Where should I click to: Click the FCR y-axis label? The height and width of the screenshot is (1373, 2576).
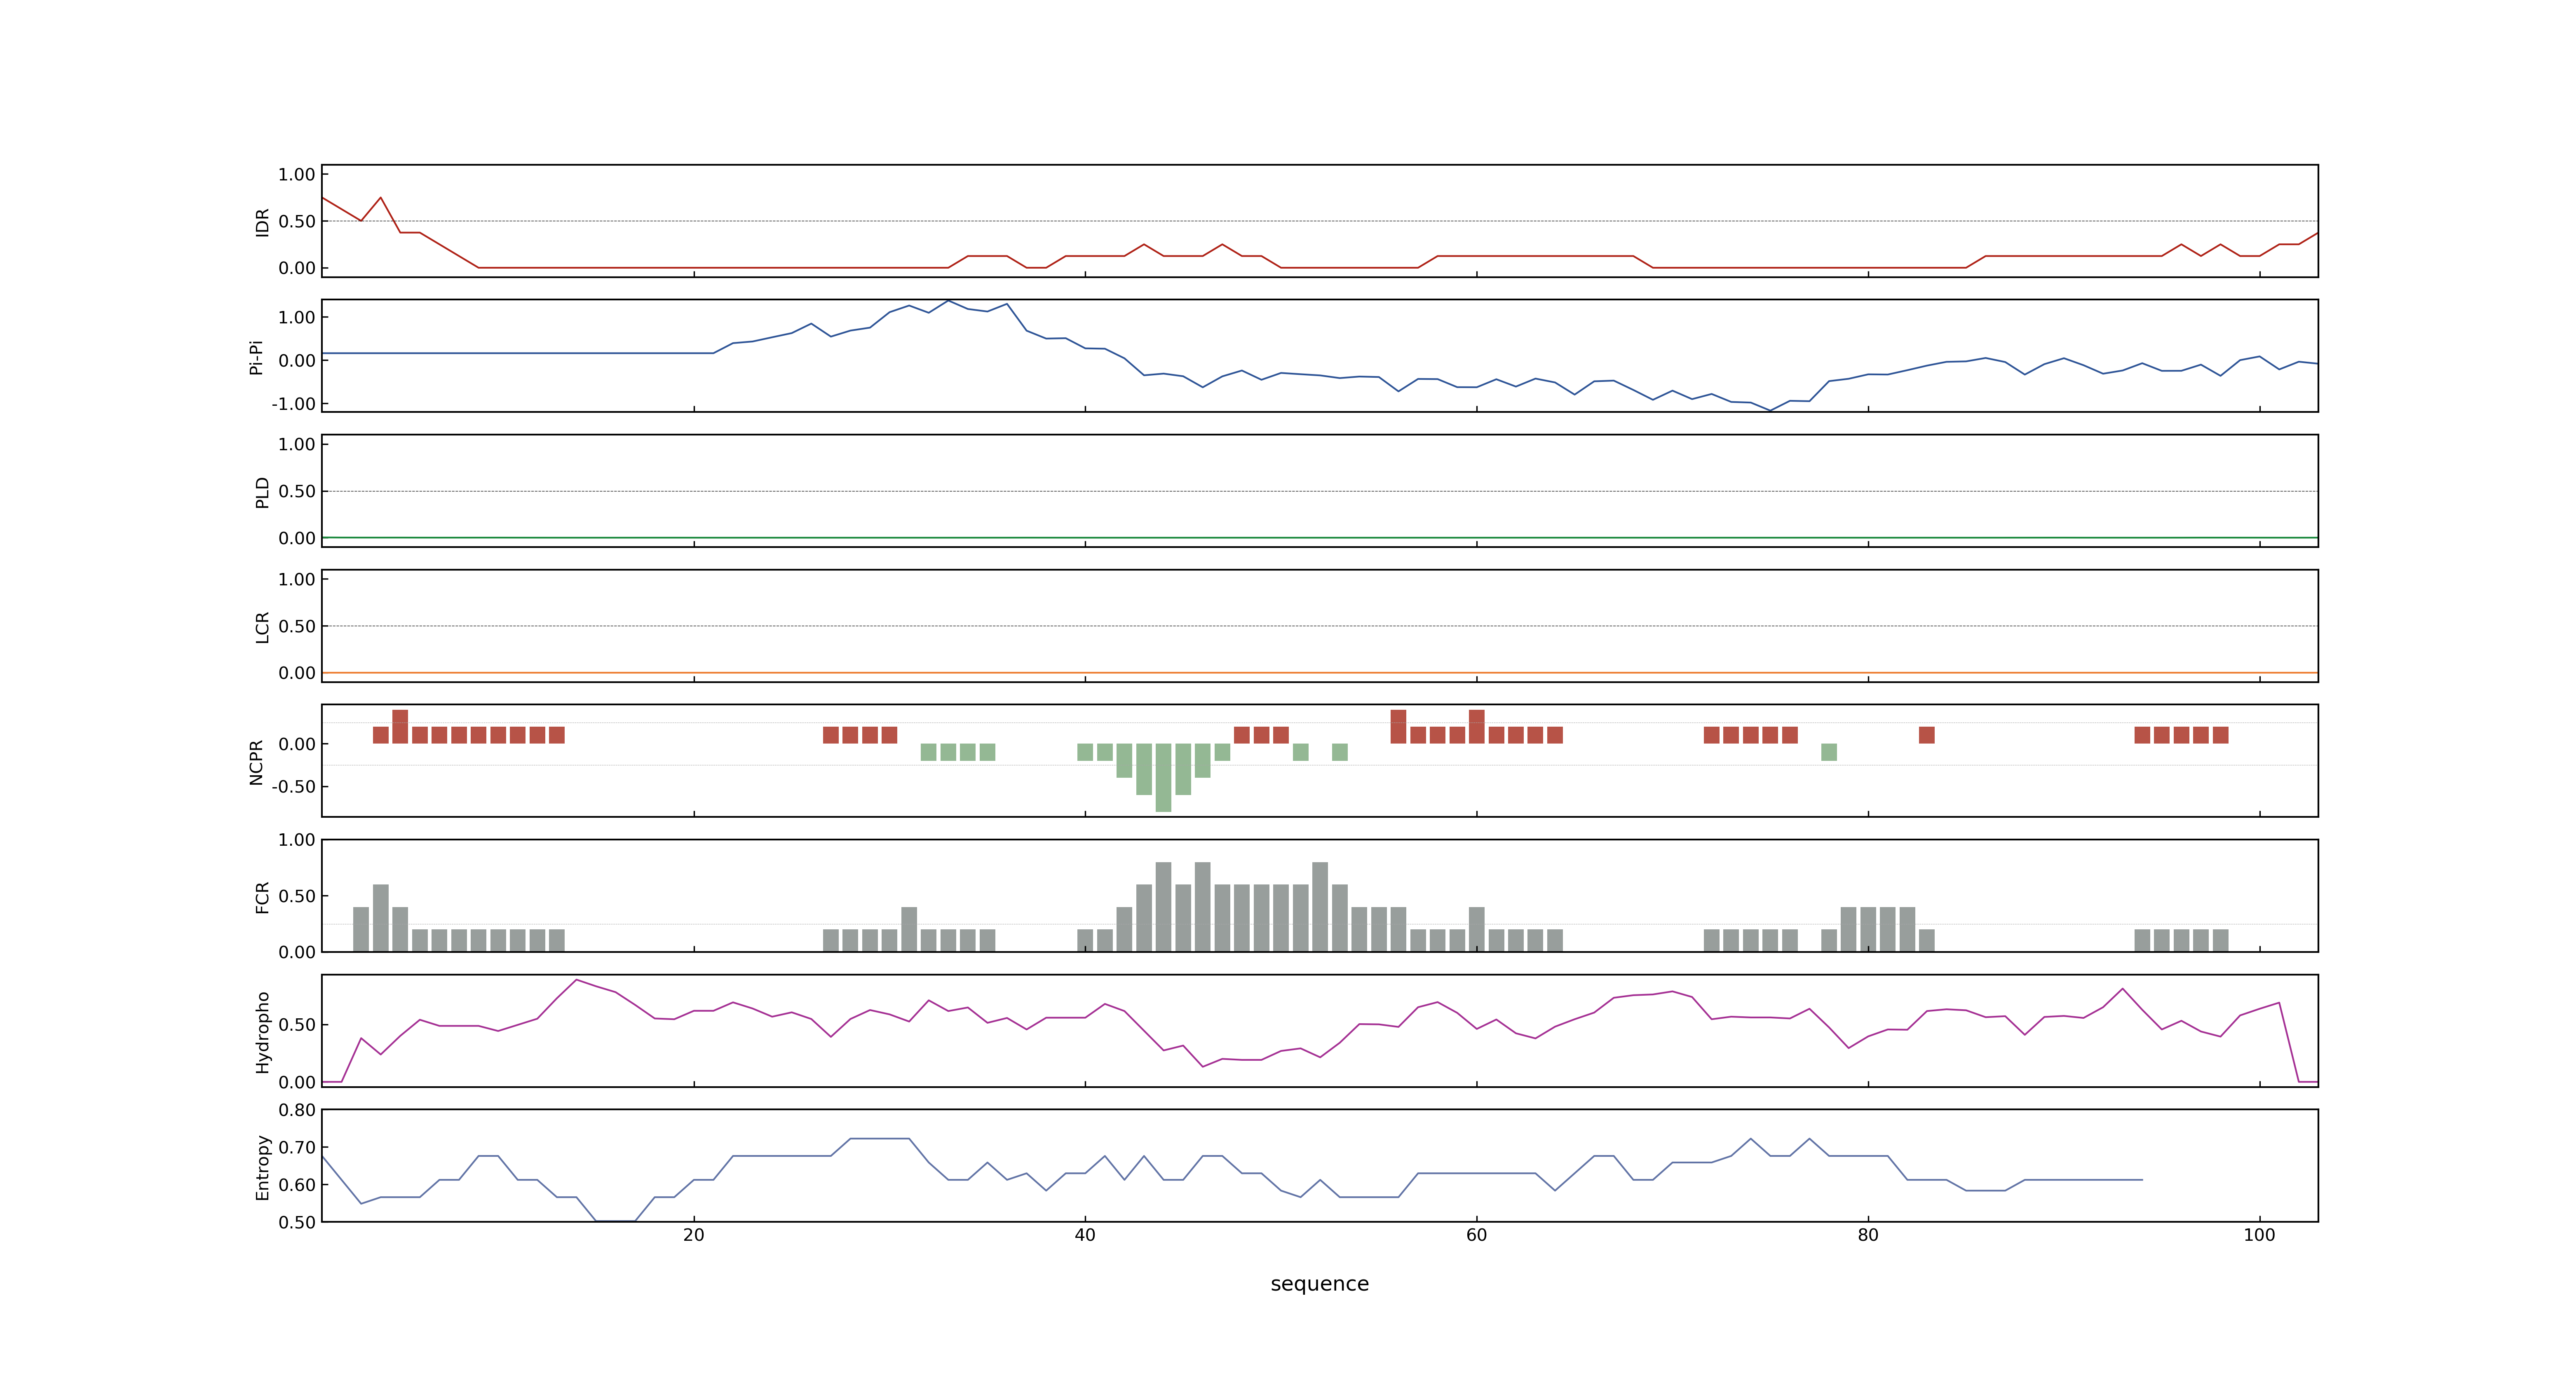click(262, 896)
